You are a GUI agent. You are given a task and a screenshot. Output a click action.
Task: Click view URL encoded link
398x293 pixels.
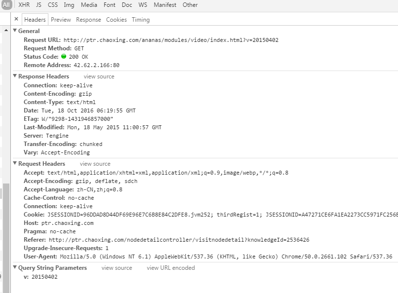click(171, 268)
